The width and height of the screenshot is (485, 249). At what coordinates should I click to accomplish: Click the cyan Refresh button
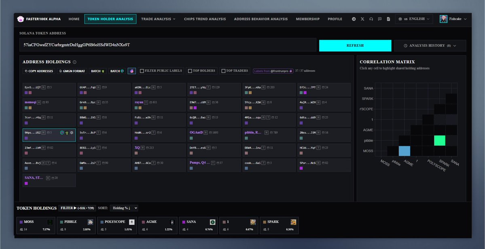[355, 46]
